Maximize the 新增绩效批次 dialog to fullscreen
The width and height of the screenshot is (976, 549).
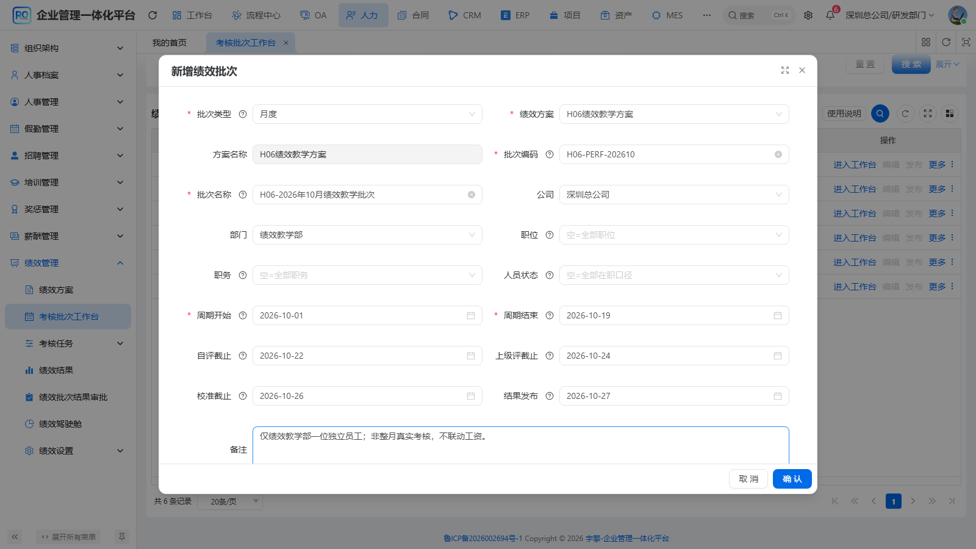point(785,71)
